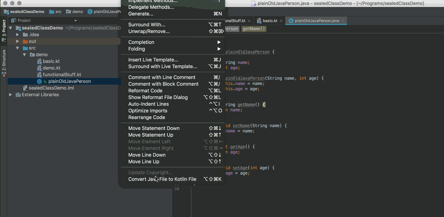Select Unwrap/Remove menu item

(173, 31)
